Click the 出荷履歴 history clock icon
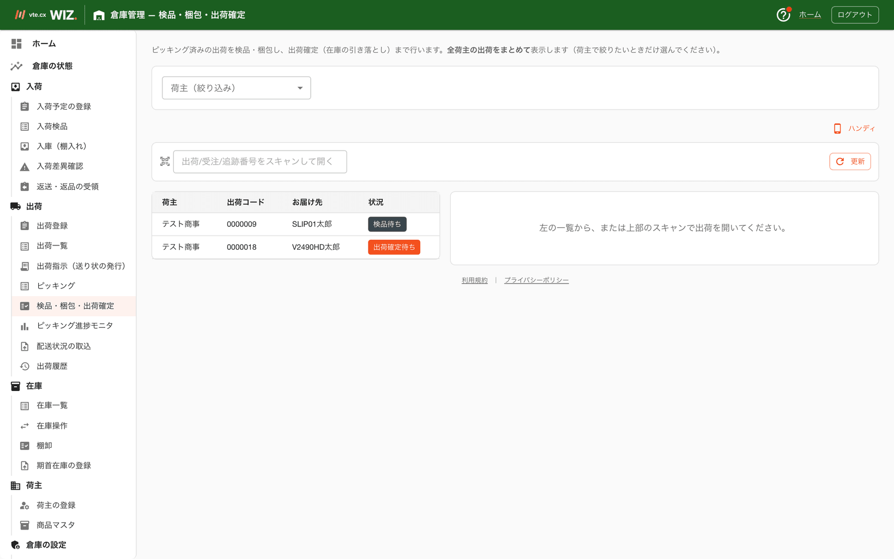 click(x=25, y=366)
